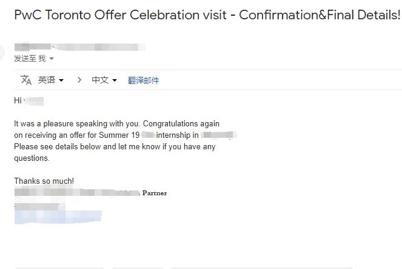Click the blurred line directly below the signature name
Screen dimensions: 402x269
click(x=36, y=206)
